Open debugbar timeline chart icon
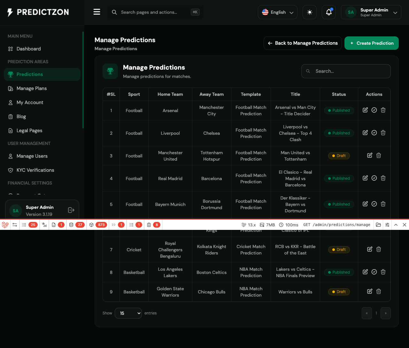Screen dimensions: 409x348 (x=44, y=225)
